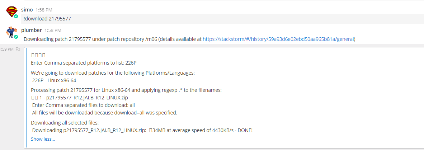424x150 pixels.
Task: Collapse the attachment with Show less
Action: [43, 139]
